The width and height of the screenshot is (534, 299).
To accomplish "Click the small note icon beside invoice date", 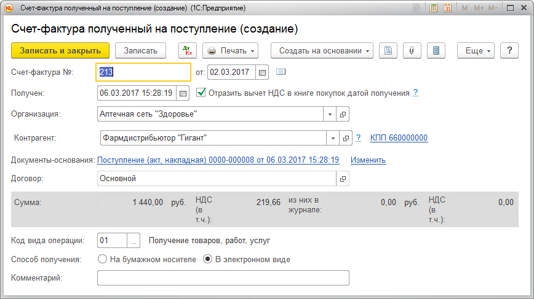I will pyautogui.click(x=281, y=72).
